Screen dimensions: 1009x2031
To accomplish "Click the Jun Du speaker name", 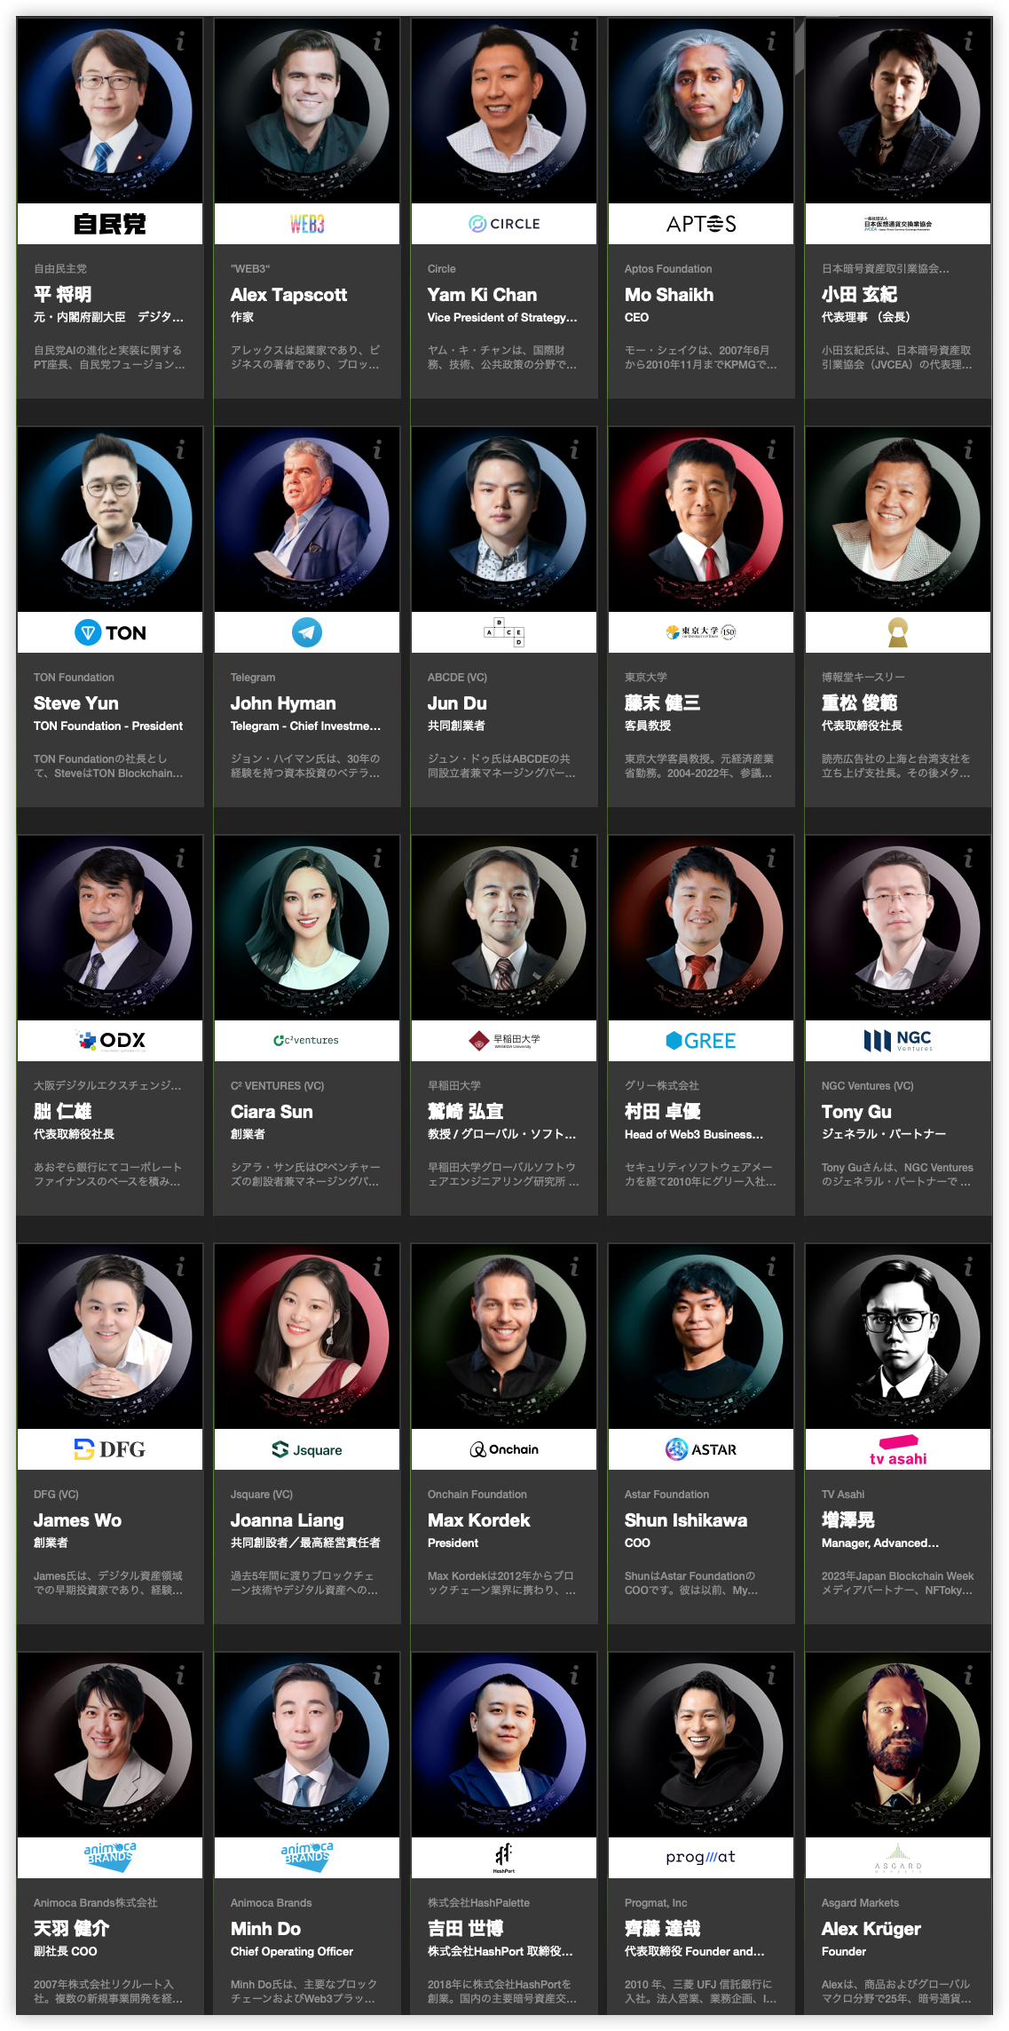I will point(457,703).
